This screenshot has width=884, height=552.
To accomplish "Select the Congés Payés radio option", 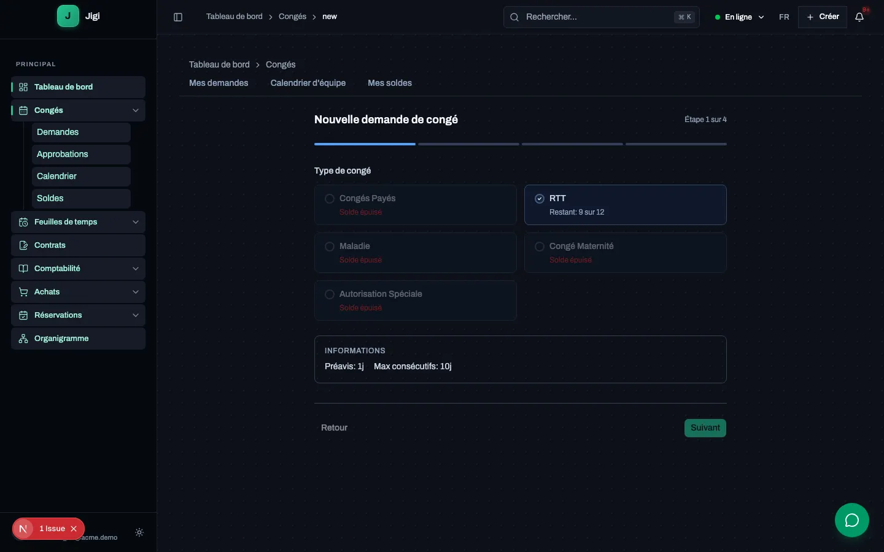I will tap(330, 199).
